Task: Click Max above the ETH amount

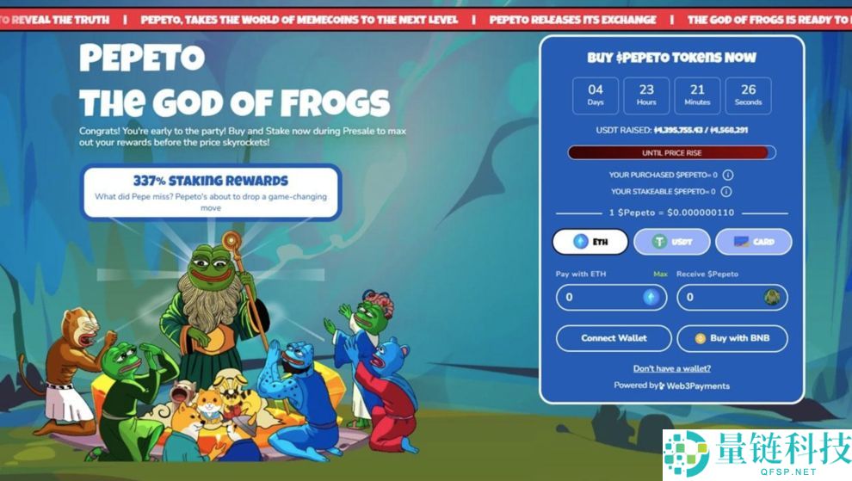Action: click(x=660, y=274)
